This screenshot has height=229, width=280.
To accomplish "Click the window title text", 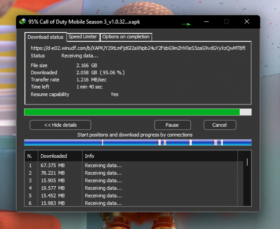I will tap(84, 22).
